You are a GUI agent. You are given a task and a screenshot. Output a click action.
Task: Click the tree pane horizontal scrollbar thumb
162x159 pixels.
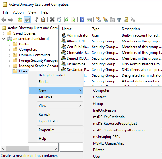pos(17,148)
